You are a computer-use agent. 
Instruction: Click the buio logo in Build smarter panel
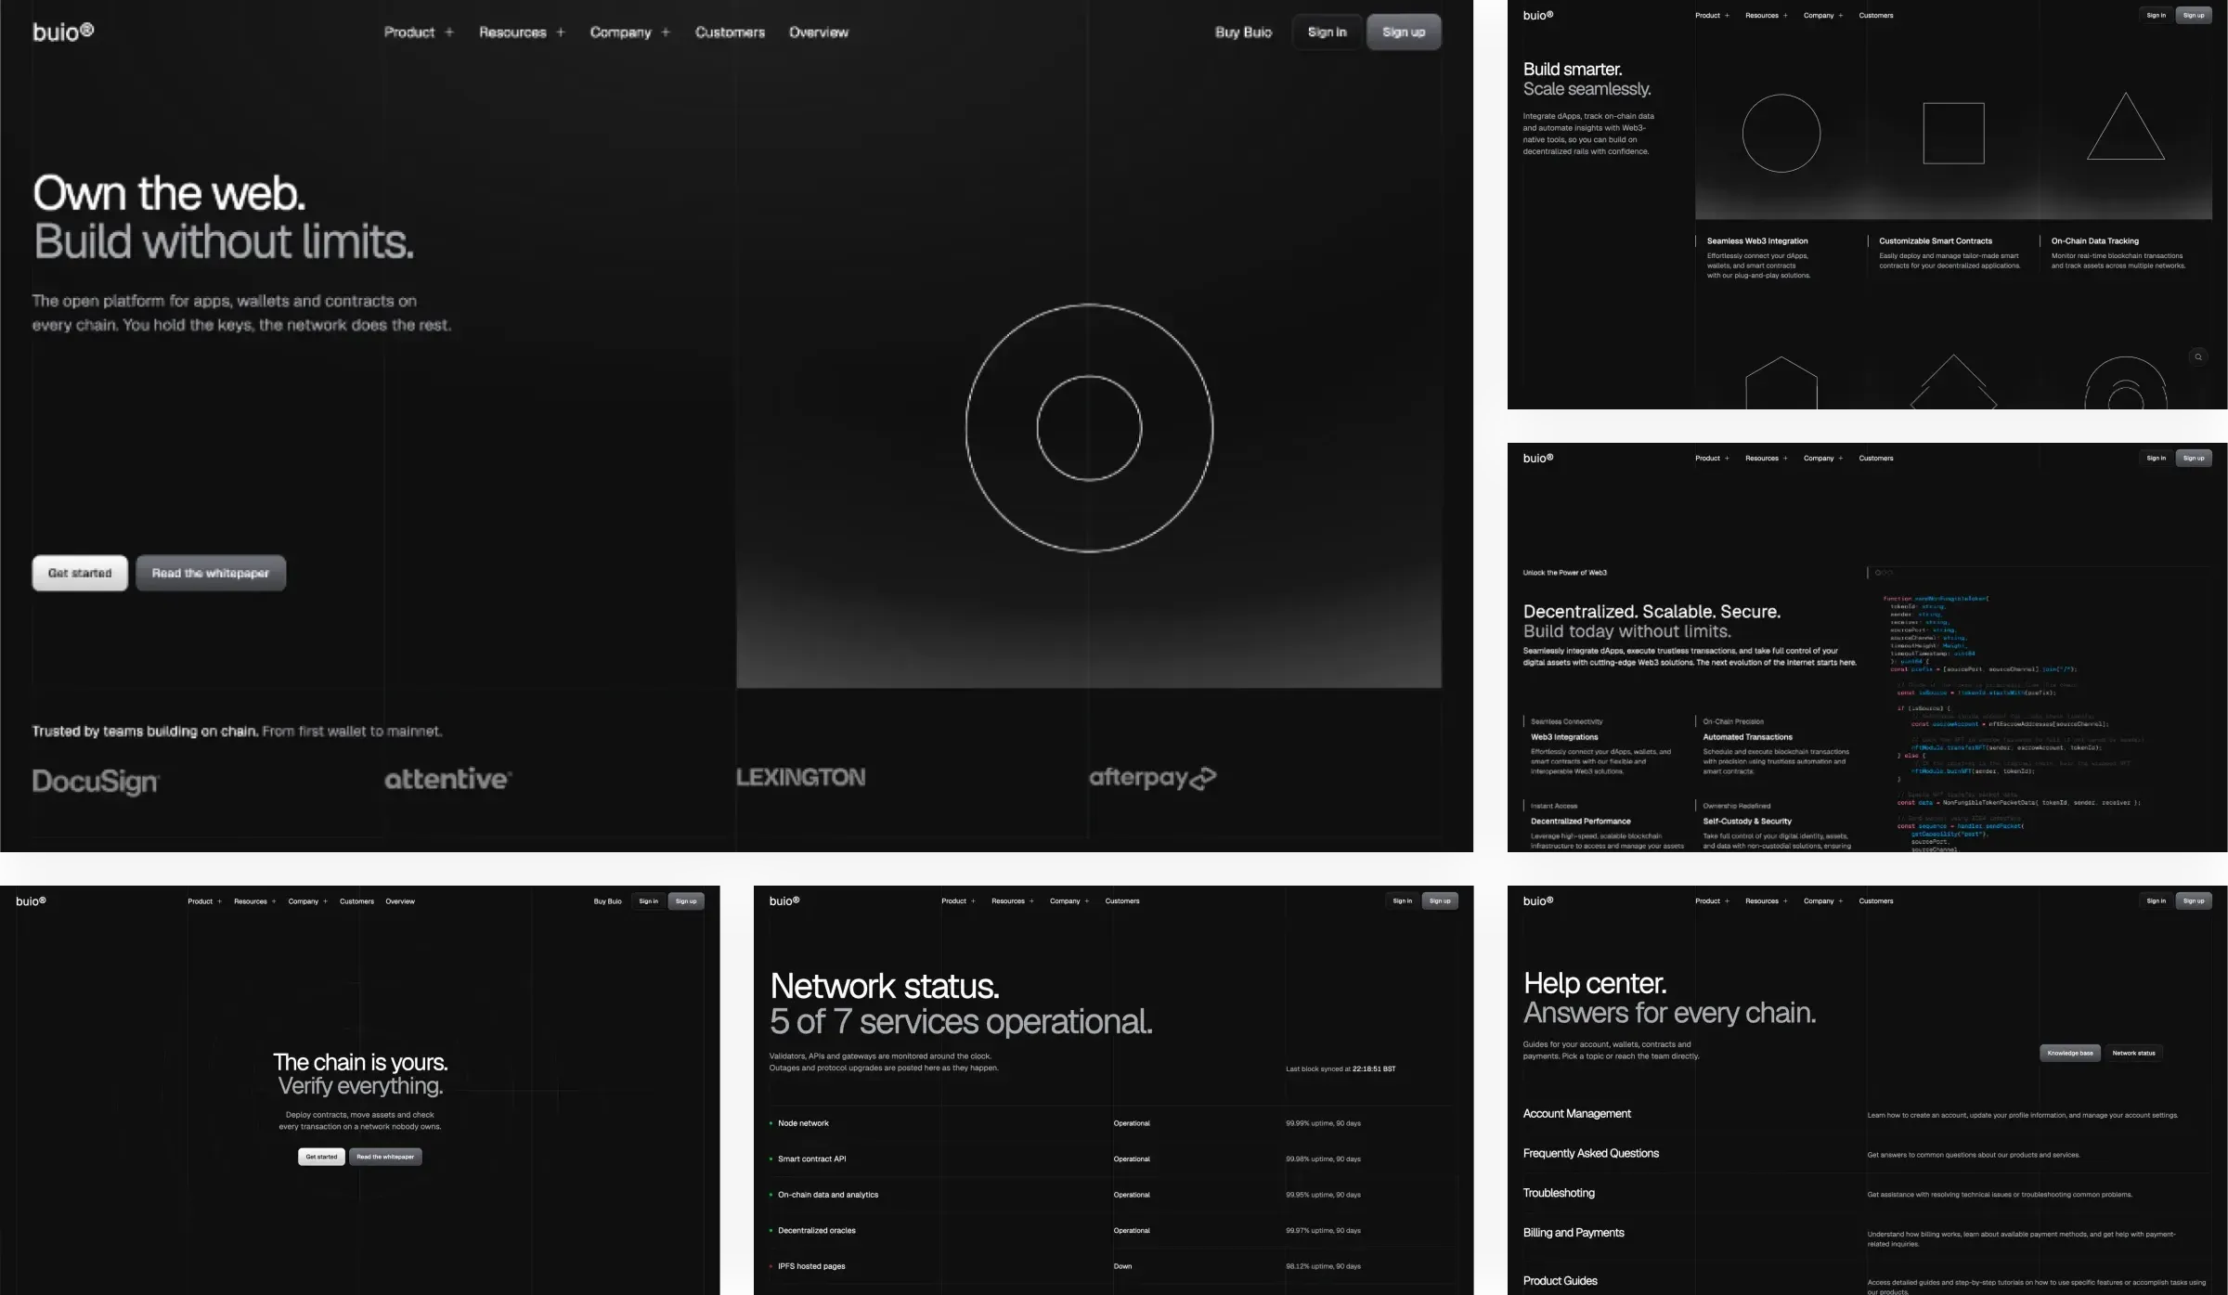click(1538, 15)
